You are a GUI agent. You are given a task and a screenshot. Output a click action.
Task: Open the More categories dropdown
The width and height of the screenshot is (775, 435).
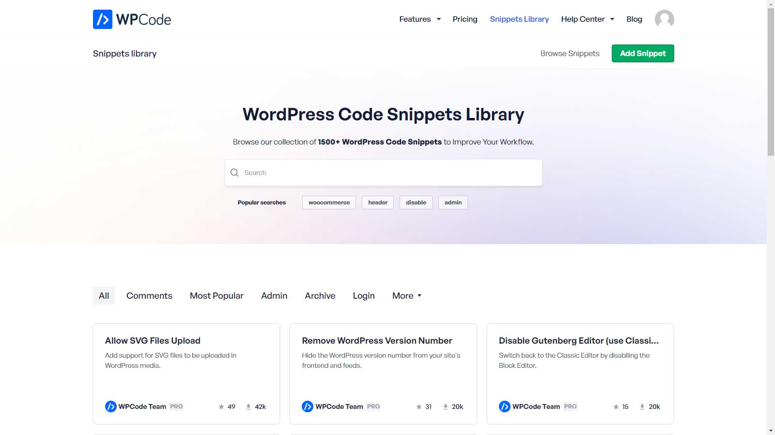pyautogui.click(x=407, y=296)
